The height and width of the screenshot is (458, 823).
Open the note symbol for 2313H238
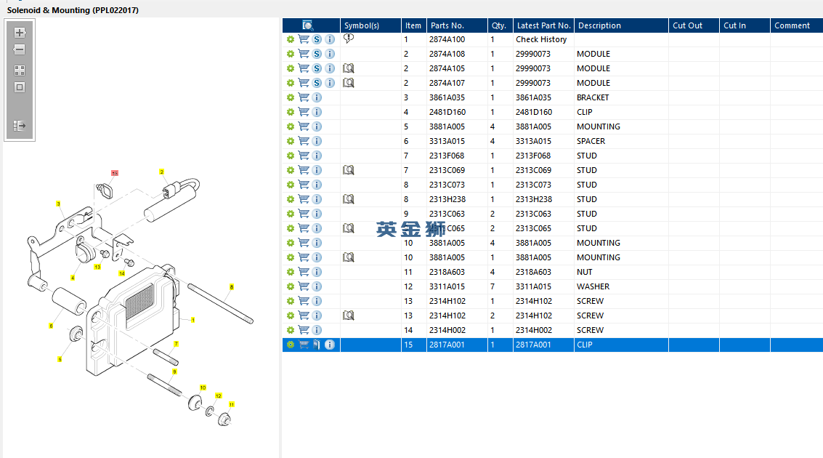(349, 199)
